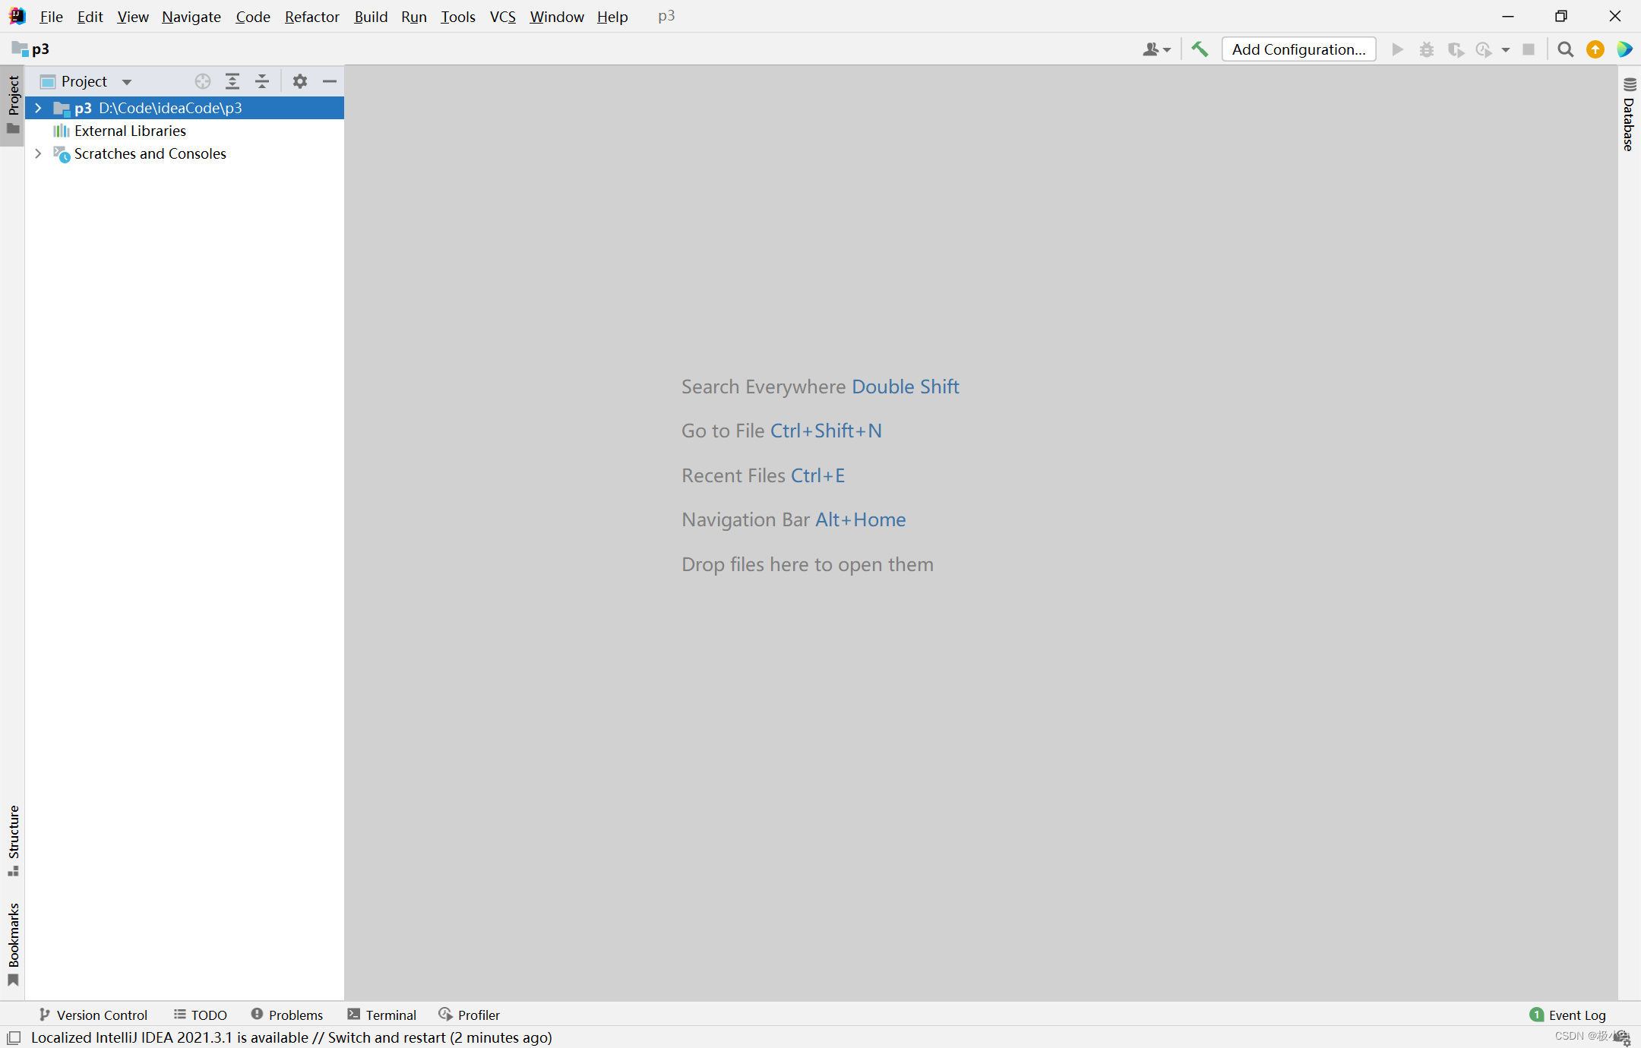Screen dimensions: 1641x1048
Task: Open the Tools menu
Action: click(457, 17)
